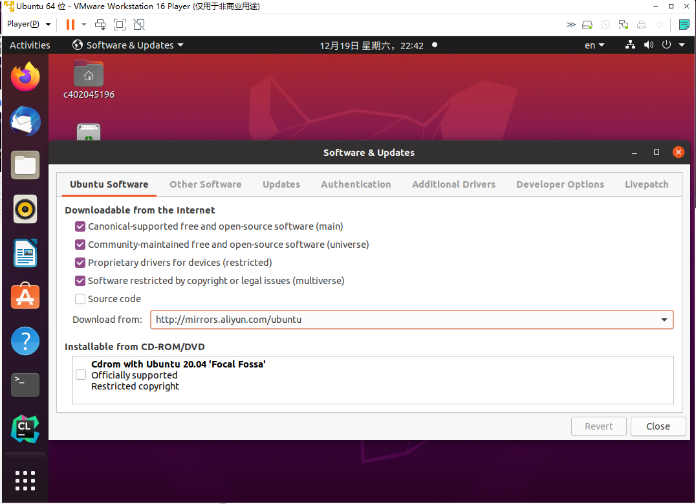Click the VMware network adapter status icon
This screenshot has height=504, width=696.
[623, 24]
